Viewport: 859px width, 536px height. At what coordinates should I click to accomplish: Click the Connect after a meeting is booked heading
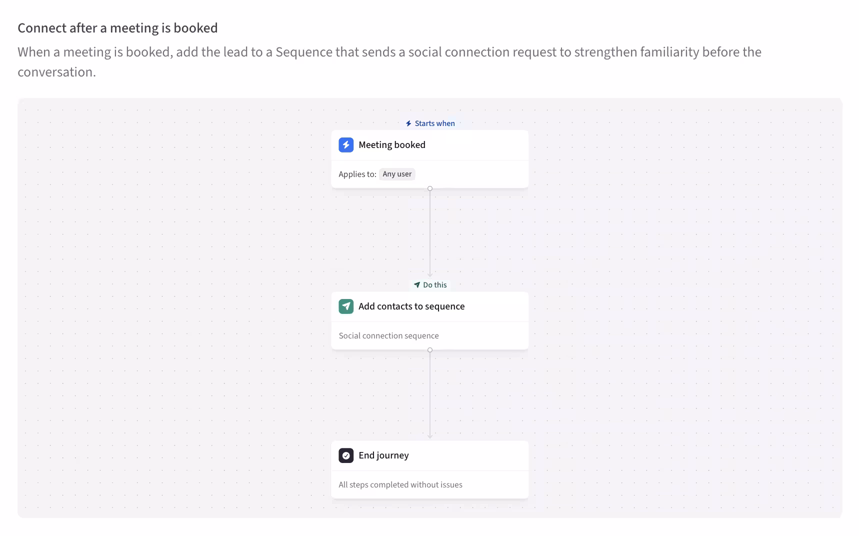coord(117,28)
